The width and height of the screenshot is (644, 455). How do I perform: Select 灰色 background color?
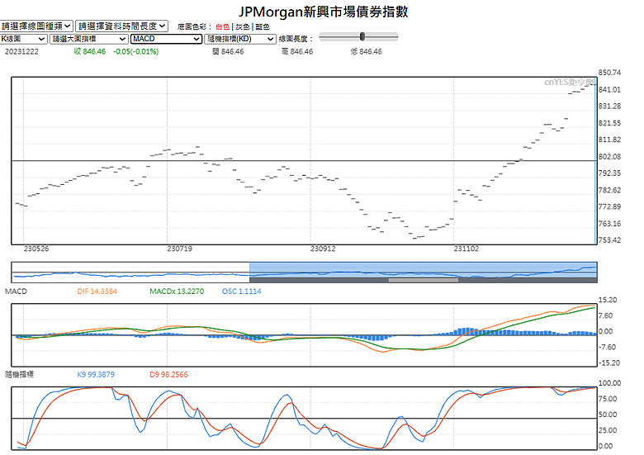[x=243, y=27]
